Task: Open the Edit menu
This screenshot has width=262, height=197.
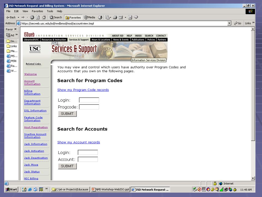Action: (x=16, y=11)
